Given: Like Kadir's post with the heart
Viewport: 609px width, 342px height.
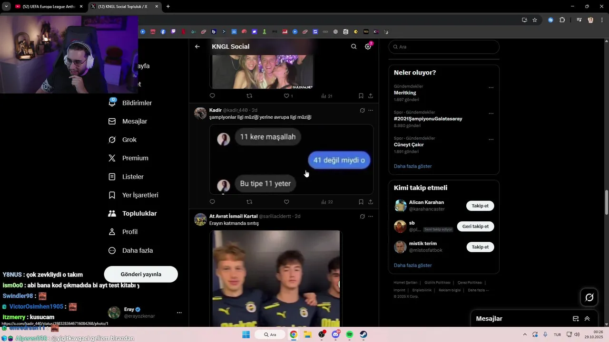Looking at the screenshot, I should click(286, 202).
